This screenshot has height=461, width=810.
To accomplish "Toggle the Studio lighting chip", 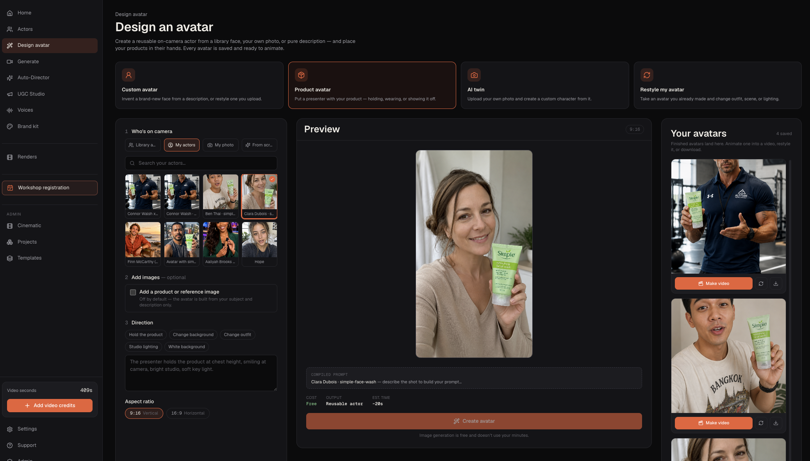I will [x=143, y=347].
